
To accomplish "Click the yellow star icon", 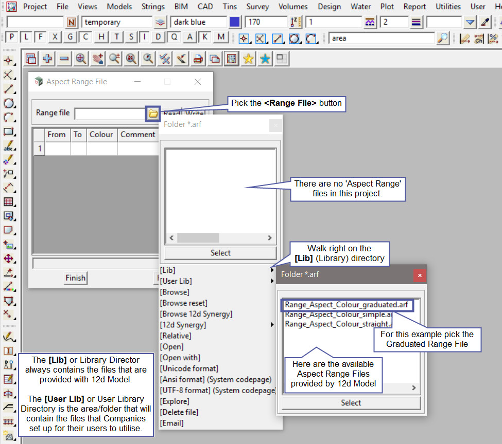I will [248, 59].
